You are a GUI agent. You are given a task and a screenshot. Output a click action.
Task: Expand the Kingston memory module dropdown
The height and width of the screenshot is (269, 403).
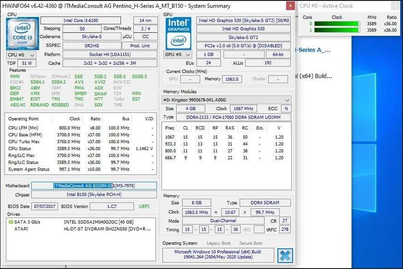pos(226,100)
